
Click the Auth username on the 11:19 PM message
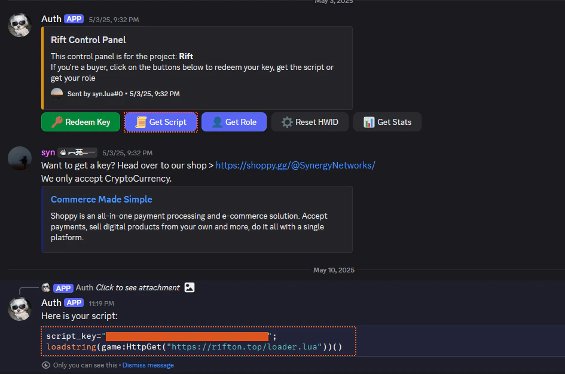click(x=51, y=303)
